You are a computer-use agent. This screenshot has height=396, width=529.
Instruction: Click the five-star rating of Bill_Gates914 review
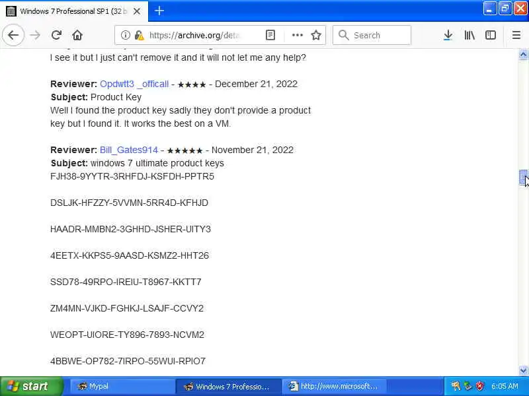pos(185,150)
